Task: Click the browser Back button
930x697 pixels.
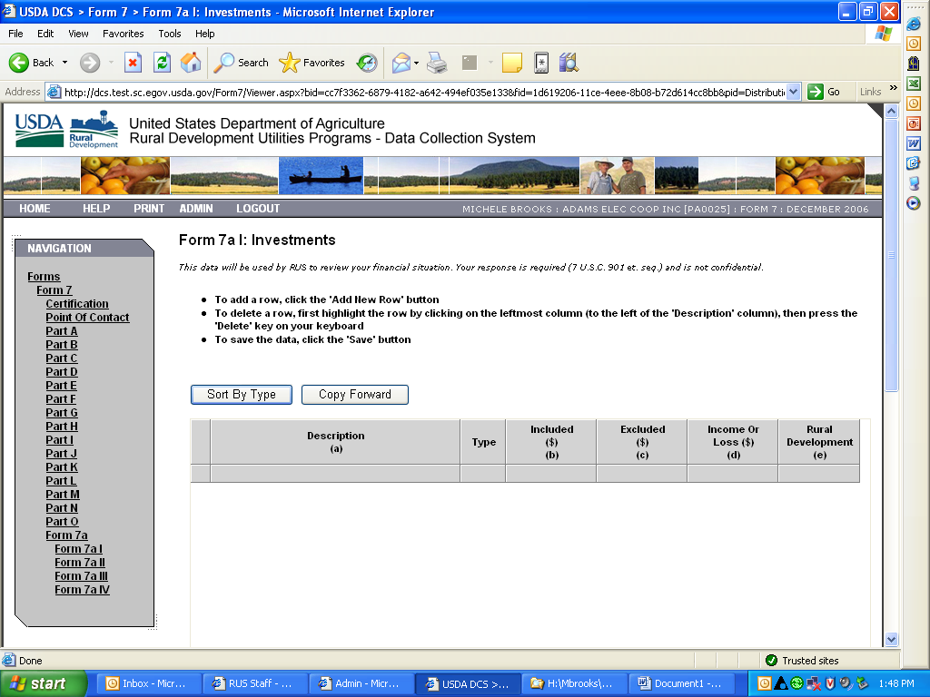Action: pyautogui.click(x=32, y=63)
